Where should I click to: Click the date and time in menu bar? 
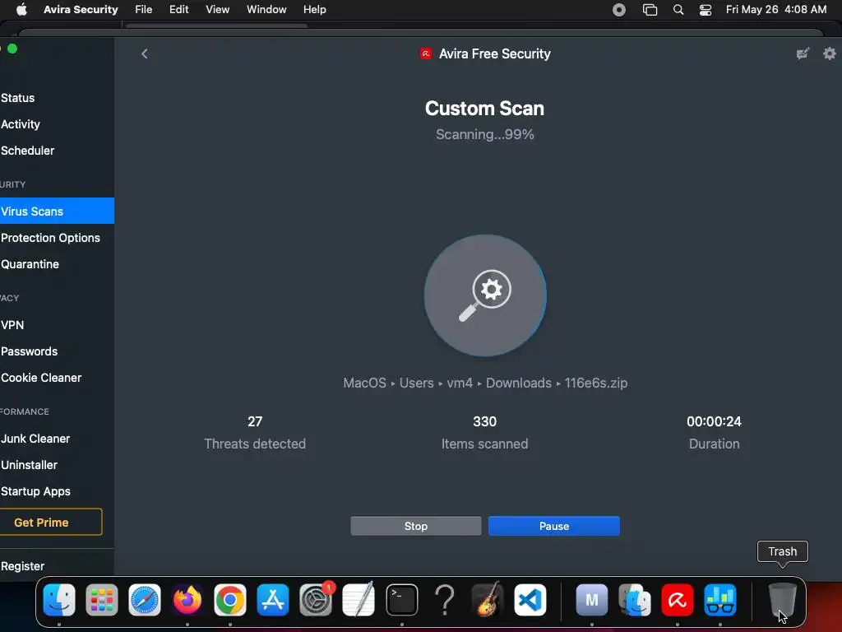click(x=776, y=10)
